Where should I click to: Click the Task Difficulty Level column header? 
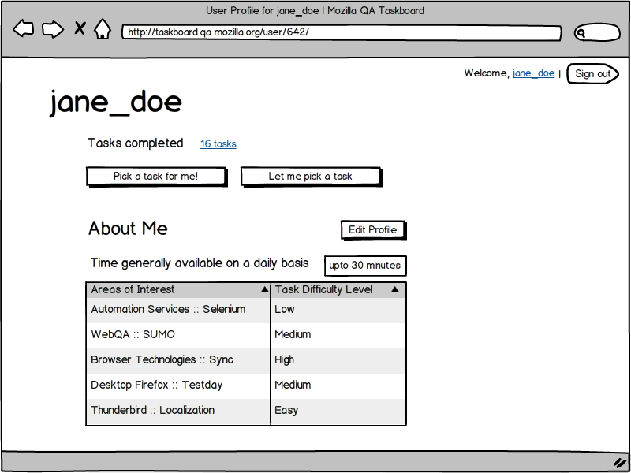point(338,289)
